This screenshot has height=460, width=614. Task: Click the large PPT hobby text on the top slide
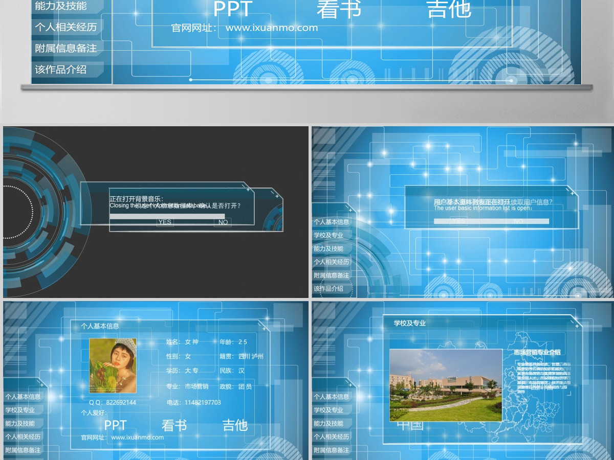pos(233,9)
